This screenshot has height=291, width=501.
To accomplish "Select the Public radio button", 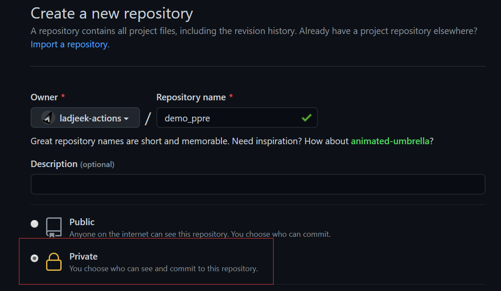I will 34,224.
